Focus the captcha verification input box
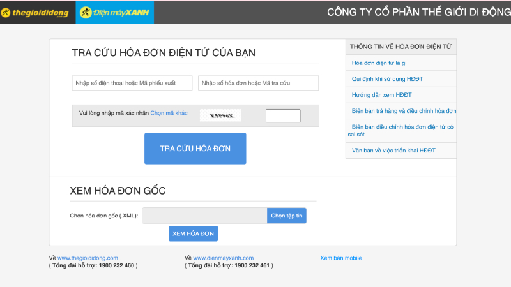 coord(283,116)
